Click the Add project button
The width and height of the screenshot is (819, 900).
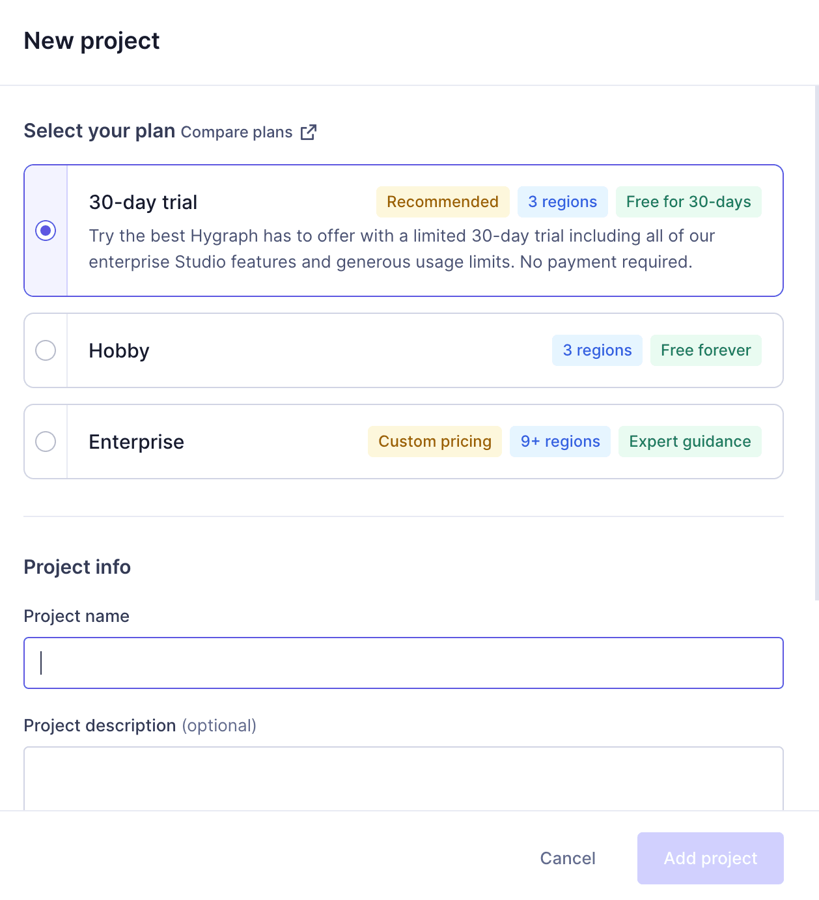click(710, 858)
